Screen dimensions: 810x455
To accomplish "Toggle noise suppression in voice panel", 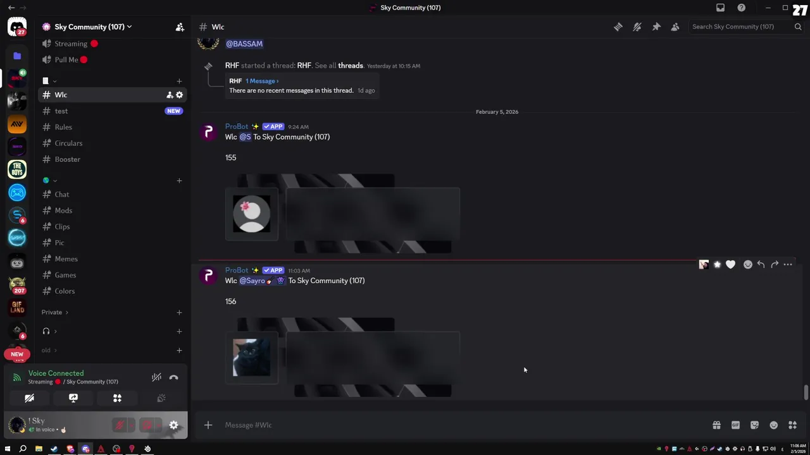I will [x=156, y=377].
